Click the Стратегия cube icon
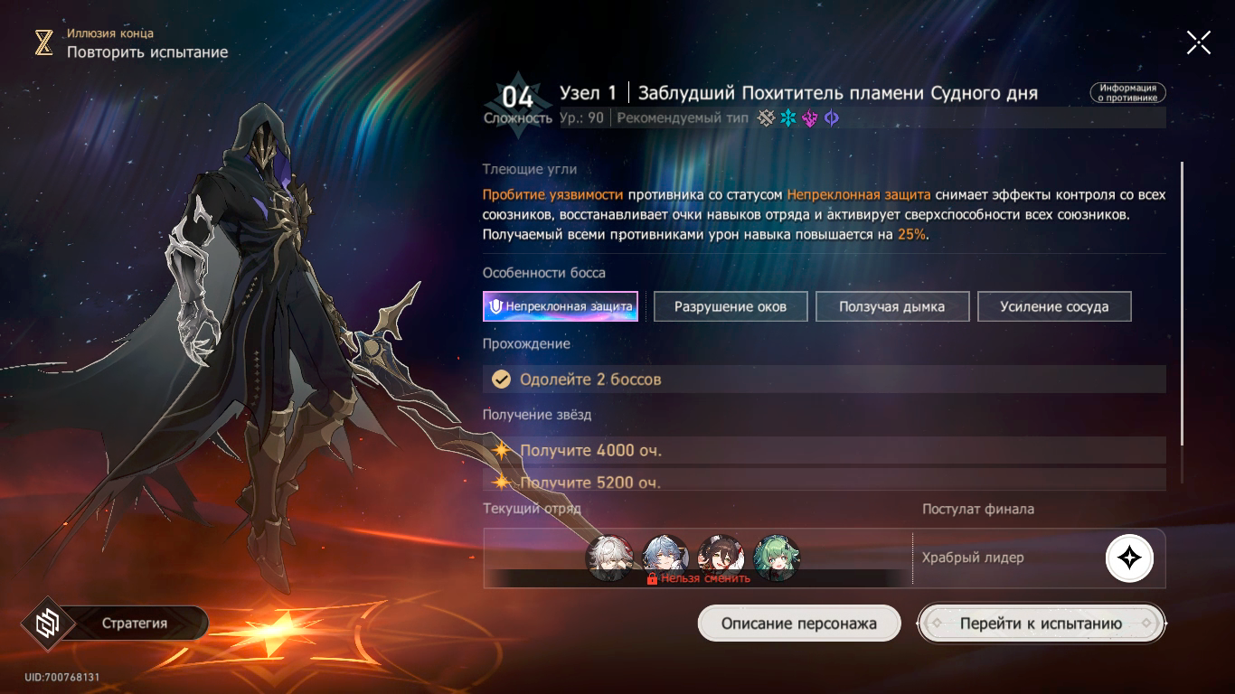This screenshot has width=1235, height=694. tap(48, 624)
